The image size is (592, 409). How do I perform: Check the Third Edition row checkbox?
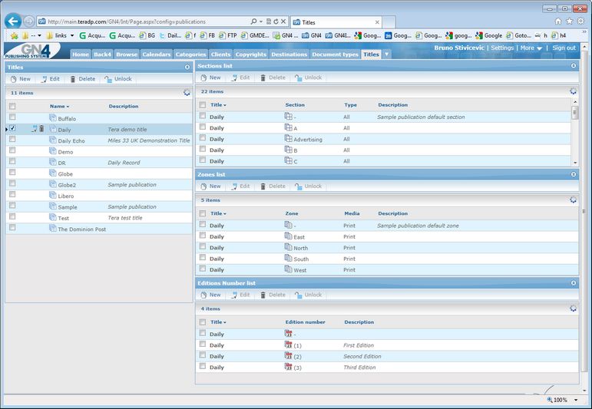pyautogui.click(x=203, y=366)
